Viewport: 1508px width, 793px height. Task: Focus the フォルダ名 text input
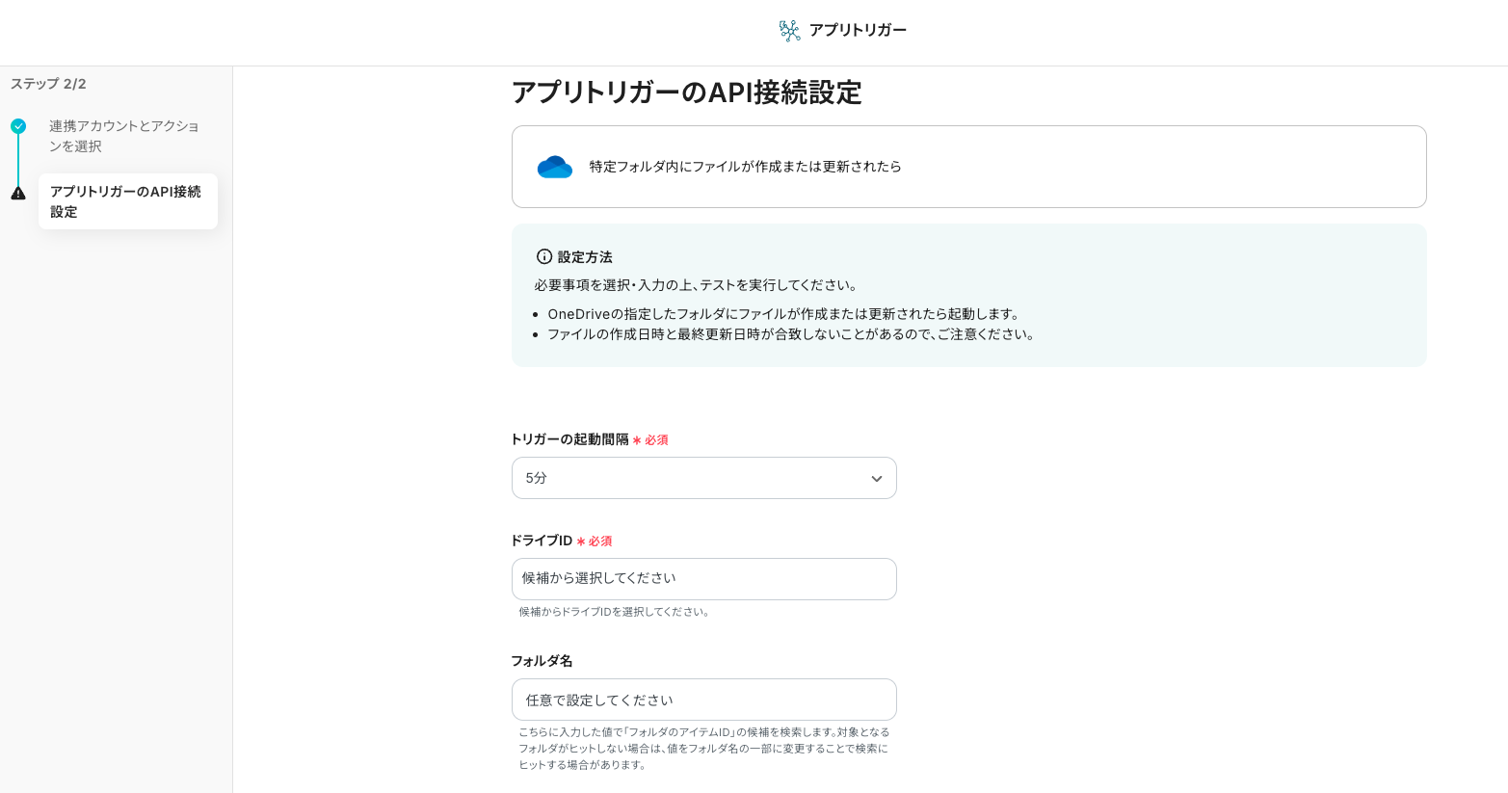pos(703,700)
